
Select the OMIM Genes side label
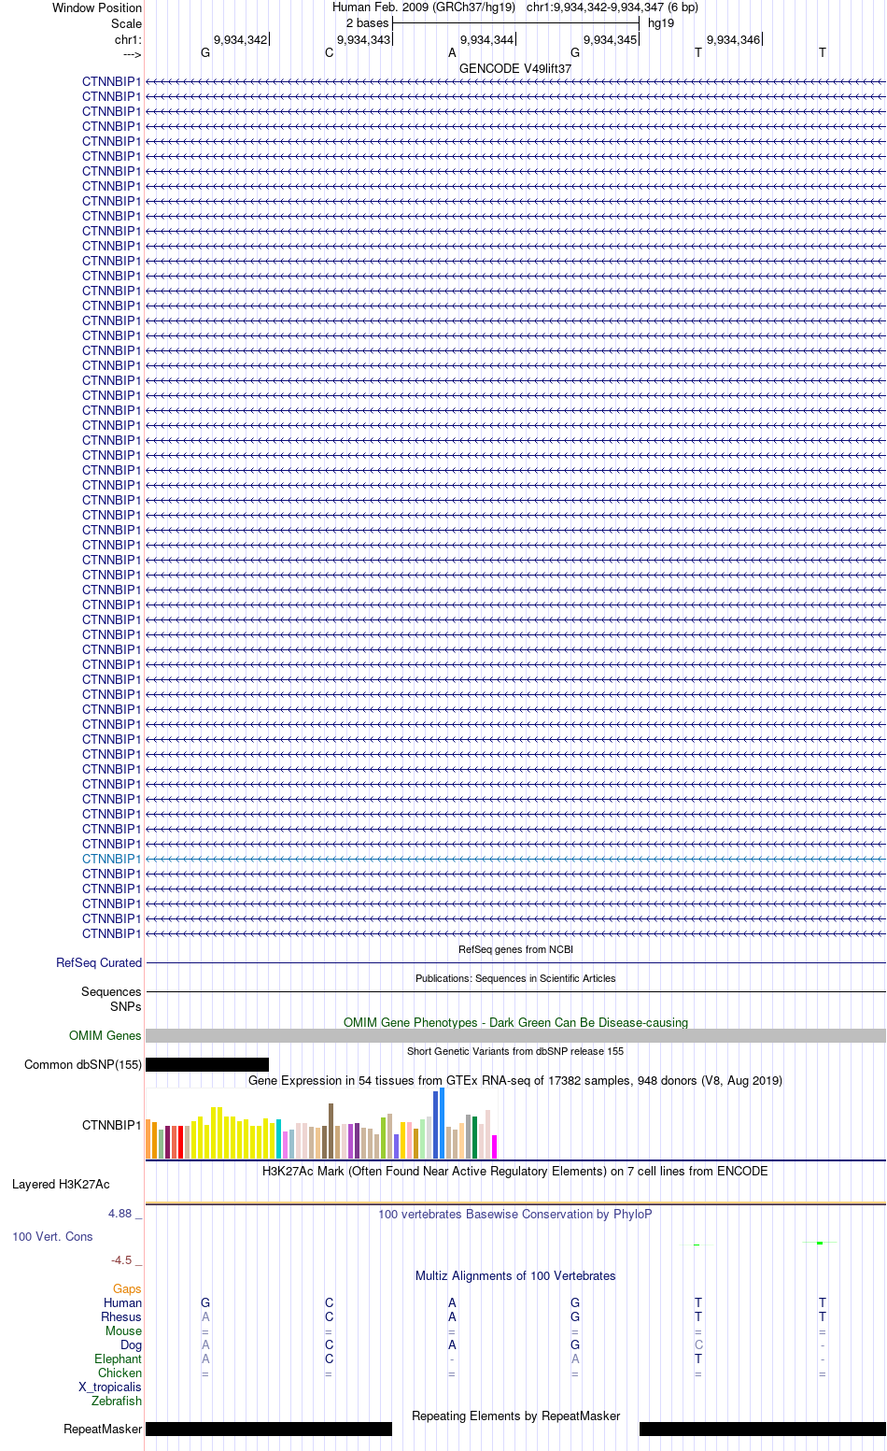106,1035
